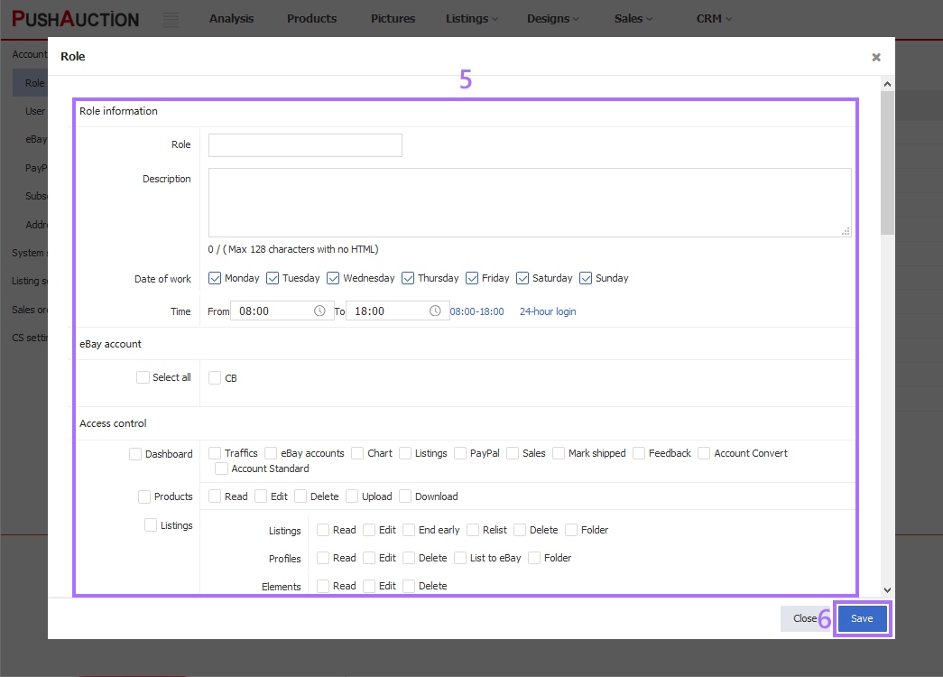Click the PushAuction logo
943x677 pixels.
click(75, 18)
